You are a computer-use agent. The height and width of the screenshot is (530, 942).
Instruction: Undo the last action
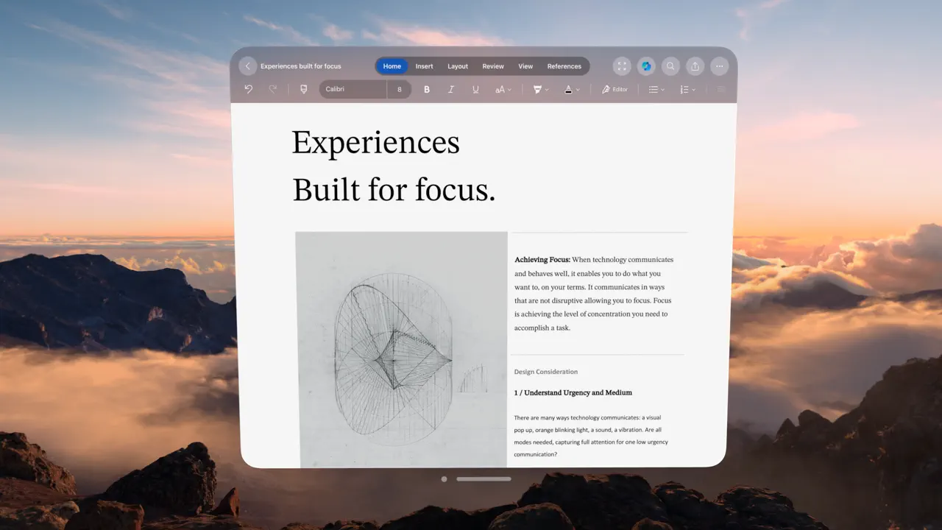point(249,89)
